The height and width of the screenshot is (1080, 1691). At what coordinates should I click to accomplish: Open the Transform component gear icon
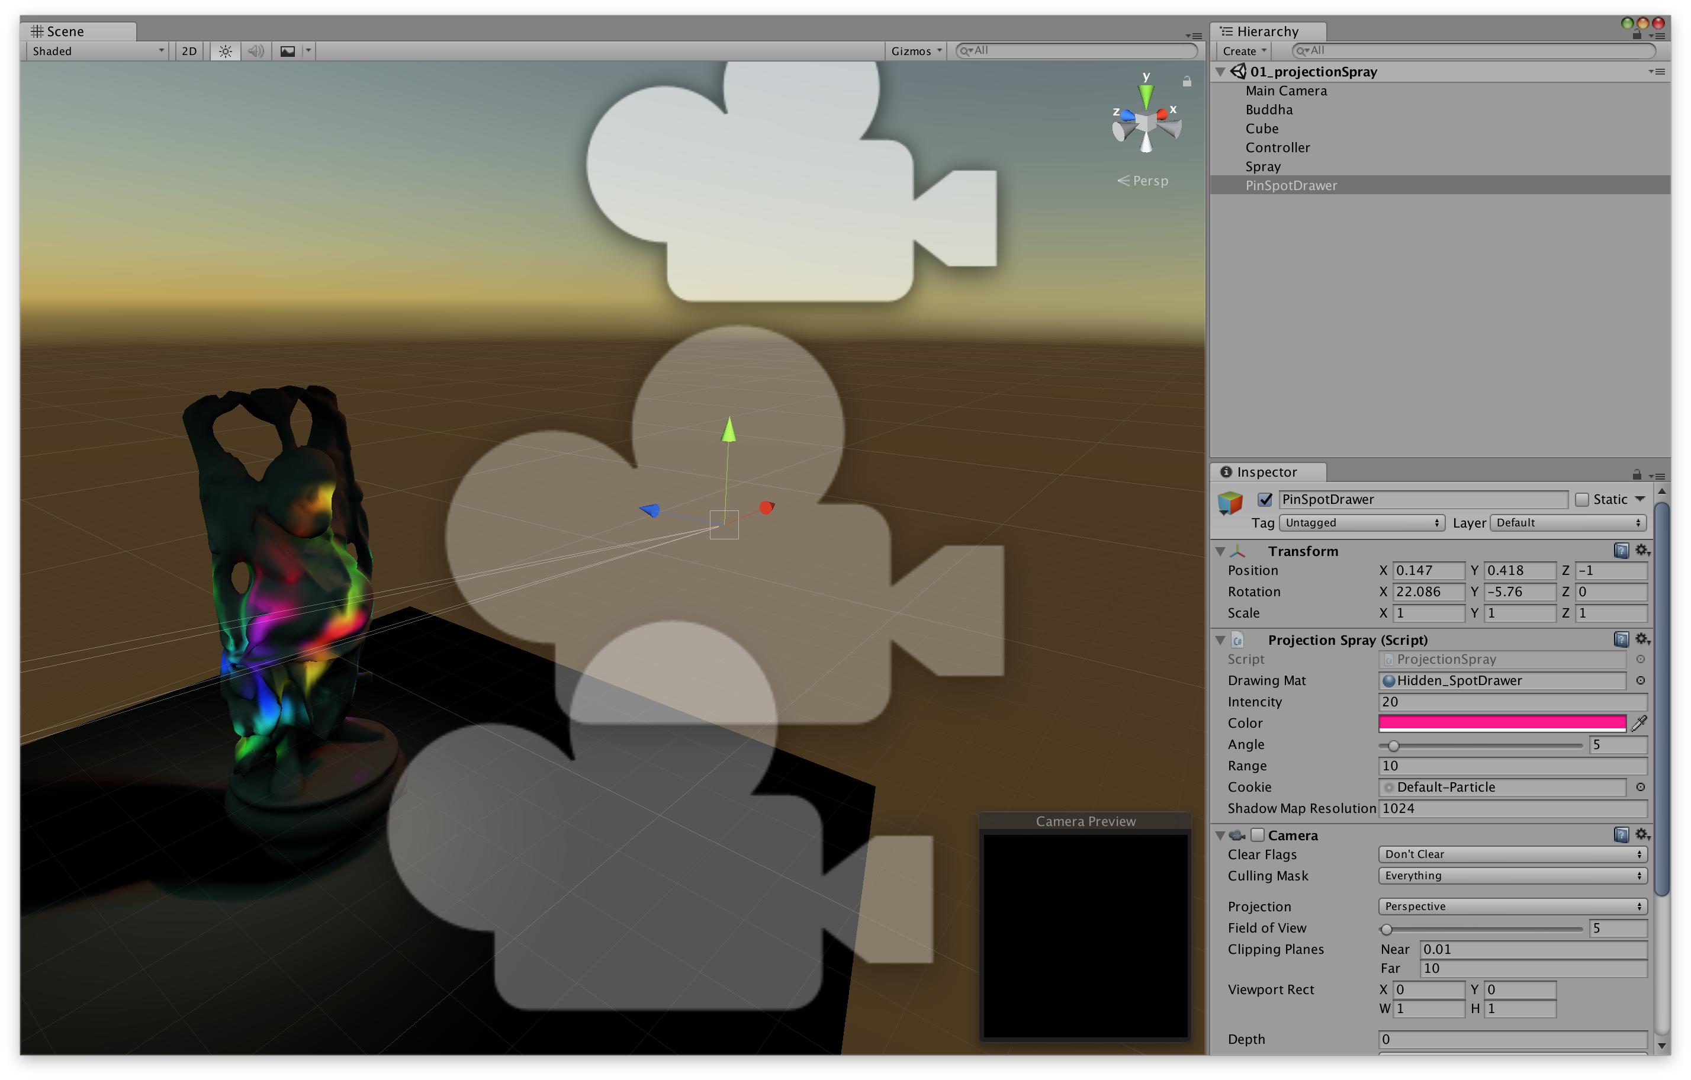coord(1641,551)
